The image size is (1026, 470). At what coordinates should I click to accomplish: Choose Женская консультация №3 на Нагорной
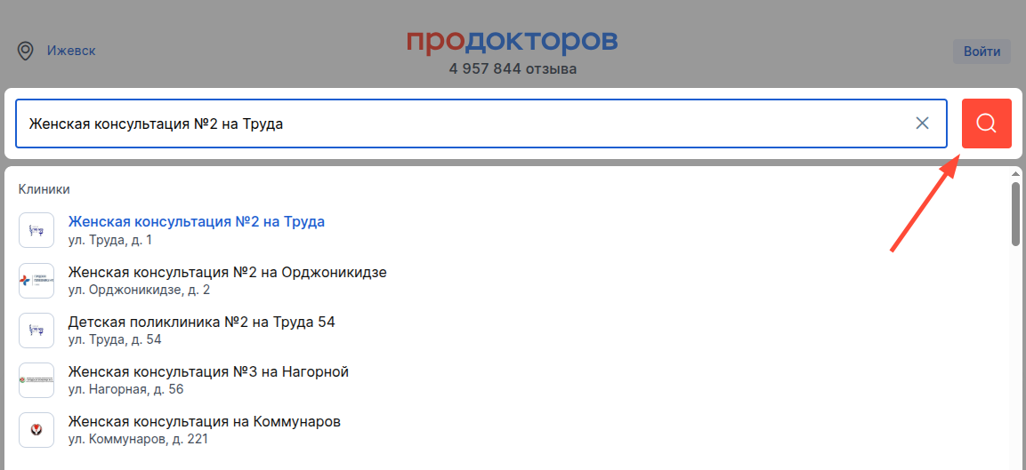pos(208,372)
